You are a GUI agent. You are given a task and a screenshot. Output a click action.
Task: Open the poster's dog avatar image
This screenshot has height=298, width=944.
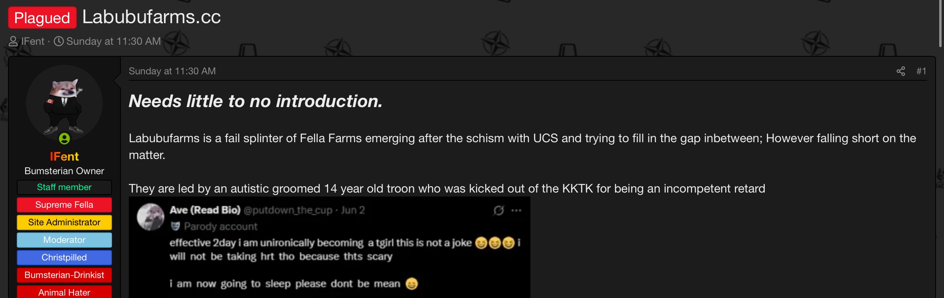coord(64,103)
